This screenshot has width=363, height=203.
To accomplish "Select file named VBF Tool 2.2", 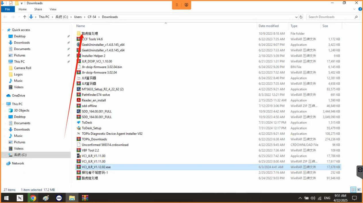I will click(90, 150).
